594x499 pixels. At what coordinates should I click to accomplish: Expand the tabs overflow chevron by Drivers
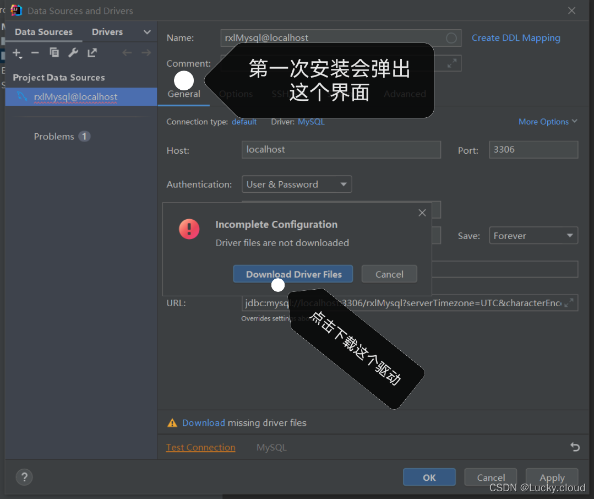pos(147,32)
